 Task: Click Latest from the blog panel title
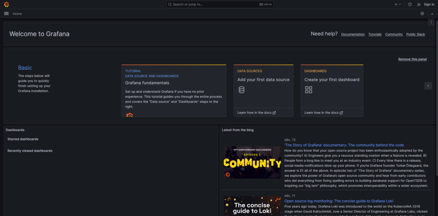238,130
